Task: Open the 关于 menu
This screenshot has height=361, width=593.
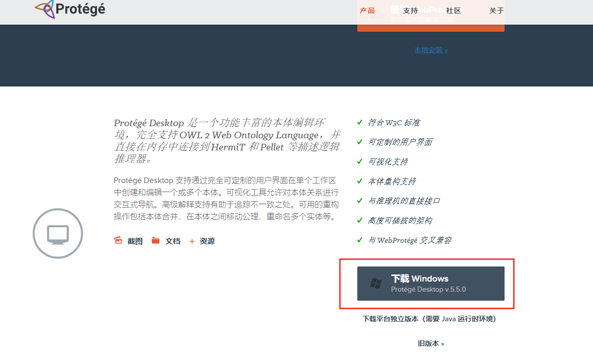Action: pyautogui.click(x=496, y=11)
